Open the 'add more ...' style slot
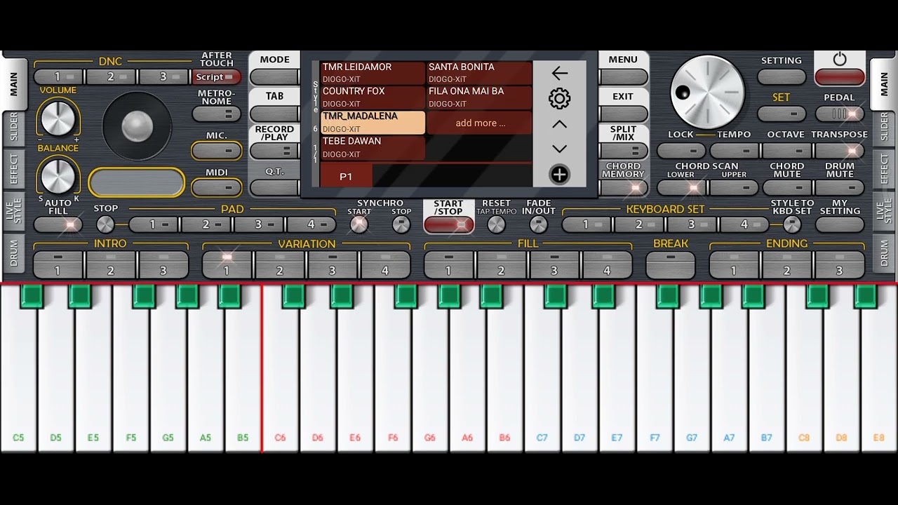898x505 pixels. [480, 123]
